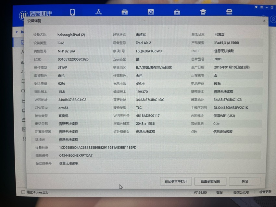Open the toolbox briefcase icon
The height and width of the screenshot is (207, 276).
coord(177,12)
